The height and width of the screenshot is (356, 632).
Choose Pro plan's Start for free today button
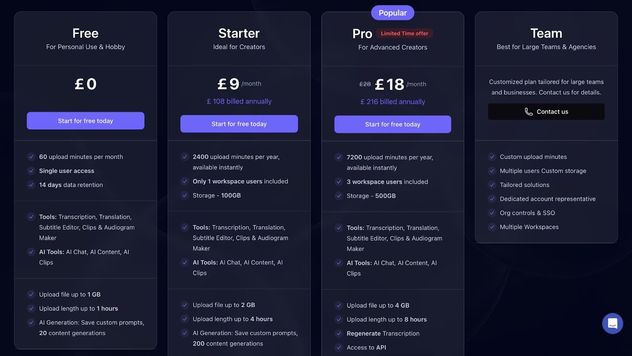[x=393, y=124]
